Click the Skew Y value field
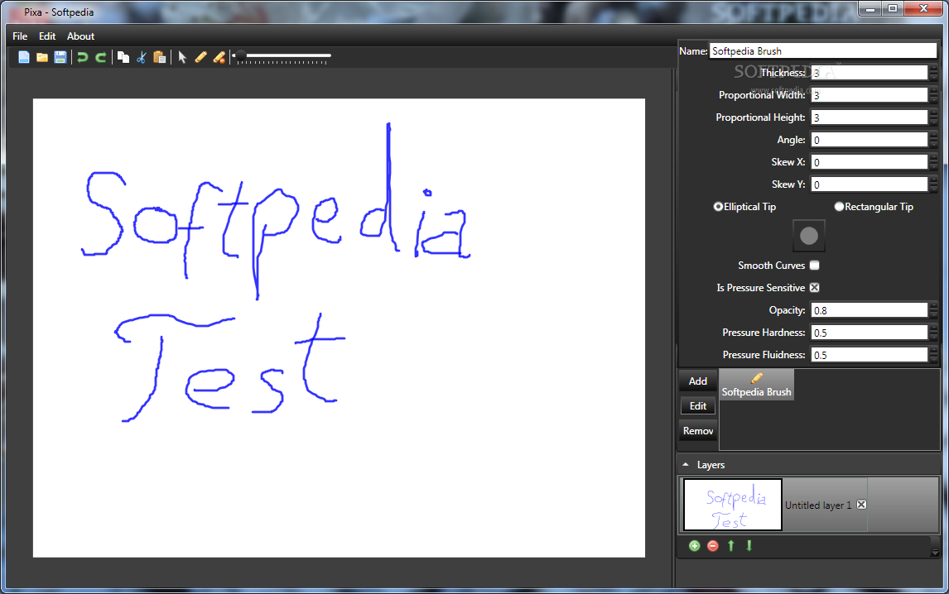The height and width of the screenshot is (594, 949). [870, 184]
